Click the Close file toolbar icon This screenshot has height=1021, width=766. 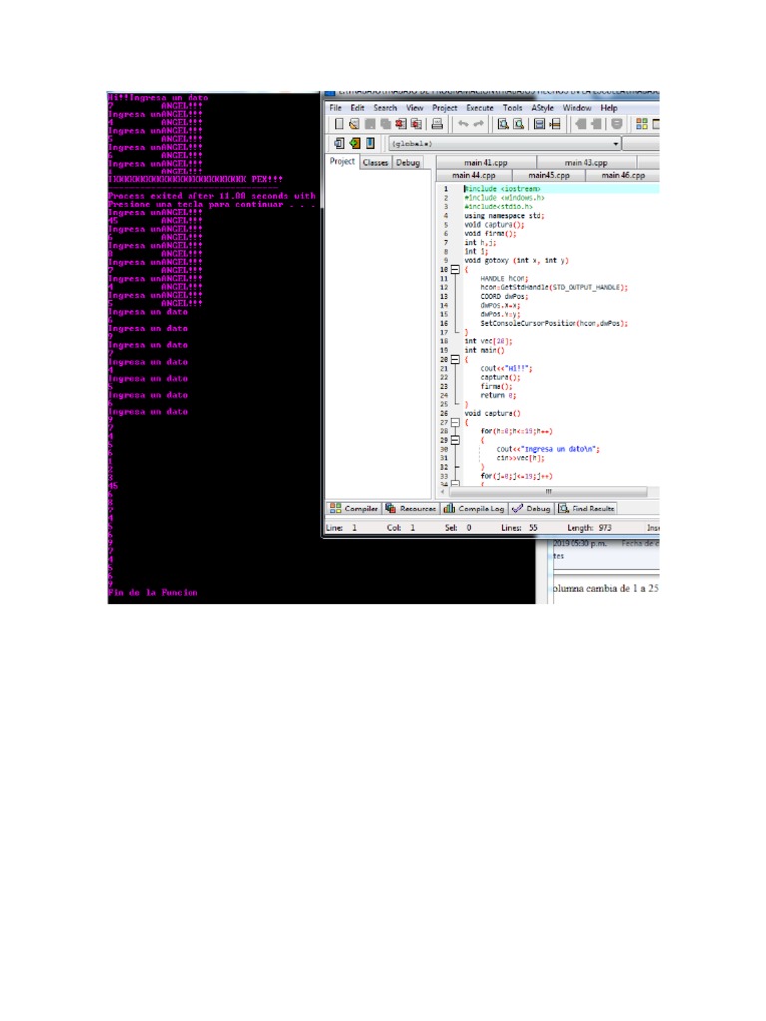coord(401,123)
